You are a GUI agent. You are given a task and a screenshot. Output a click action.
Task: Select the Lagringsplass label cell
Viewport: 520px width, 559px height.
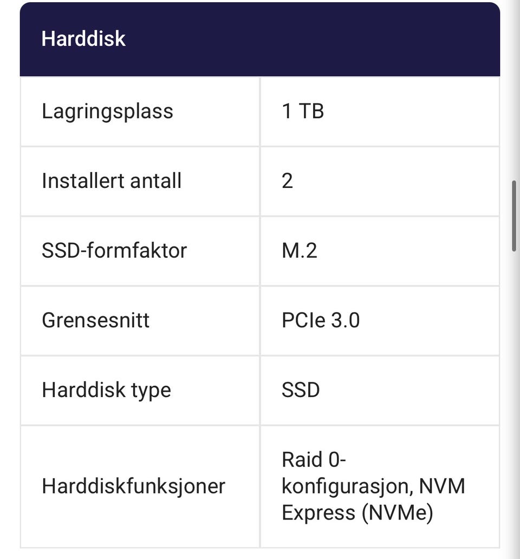click(140, 111)
